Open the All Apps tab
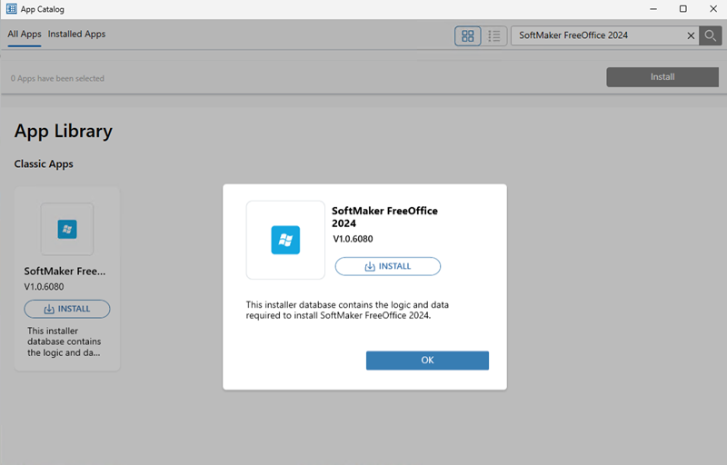The width and height of the screenshot is (727, 465). [x=25, y=35]
